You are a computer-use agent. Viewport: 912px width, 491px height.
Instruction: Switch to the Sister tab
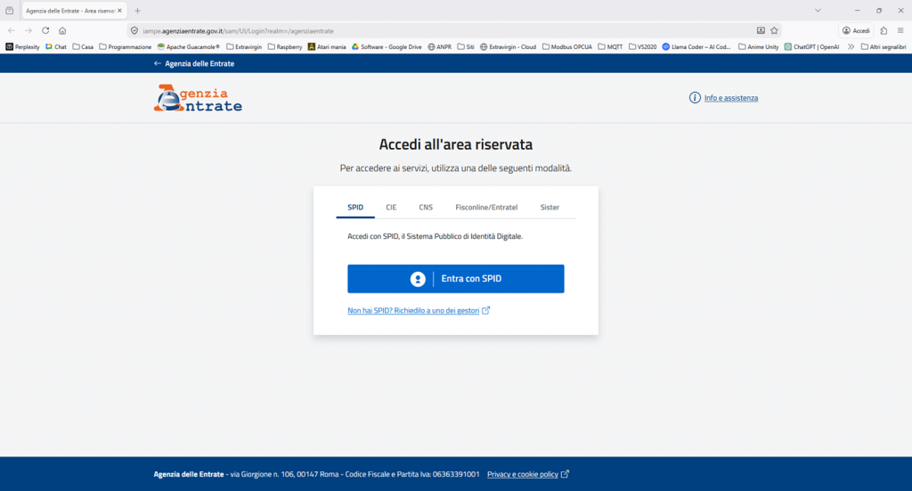click(550, 207)
